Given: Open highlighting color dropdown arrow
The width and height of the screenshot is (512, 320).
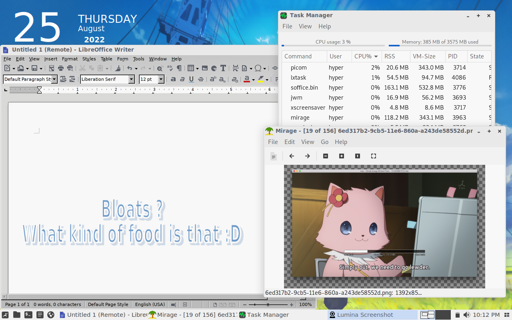Looking at the screenshot, I should click(267, 80).
